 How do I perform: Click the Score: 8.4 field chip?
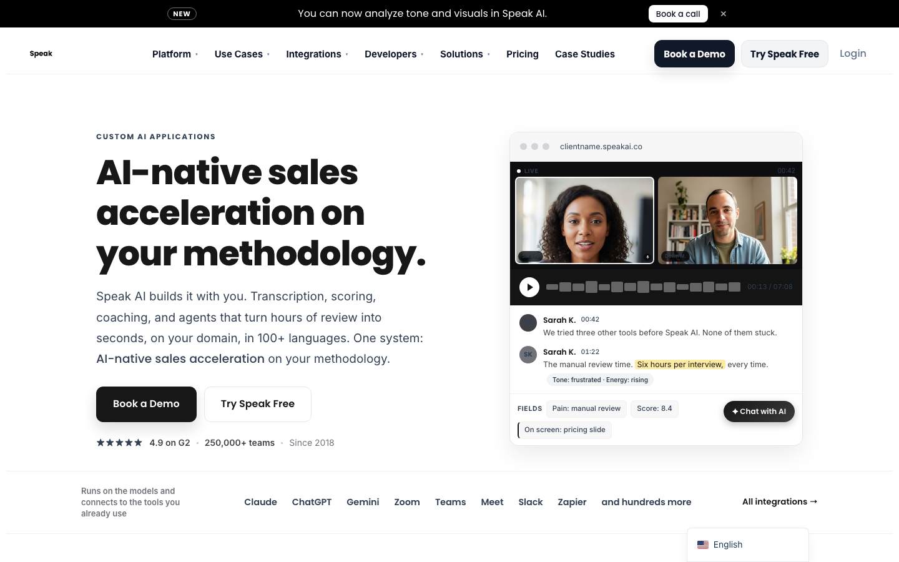(x=654, y=409)
